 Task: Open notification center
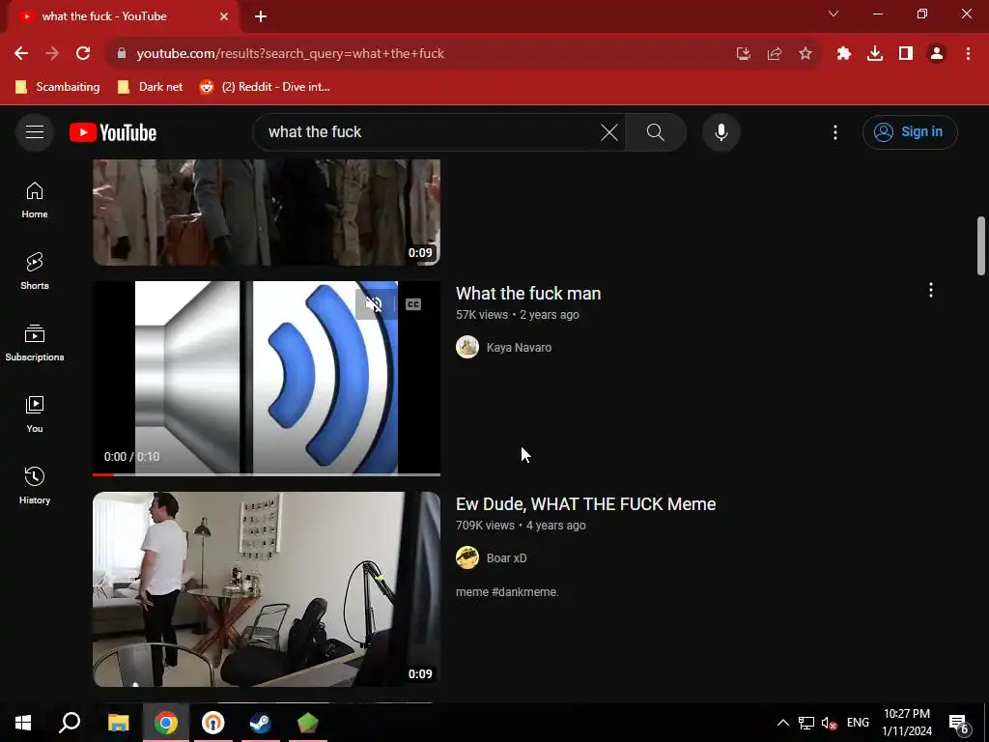959,723
